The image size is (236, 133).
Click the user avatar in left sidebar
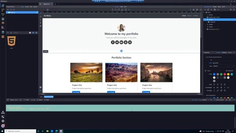click(x=3, y=126)
